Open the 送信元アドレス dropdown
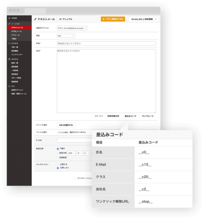The width and height of the screenshot is (203, 219). pyautogui.click(x=72, y=28)
